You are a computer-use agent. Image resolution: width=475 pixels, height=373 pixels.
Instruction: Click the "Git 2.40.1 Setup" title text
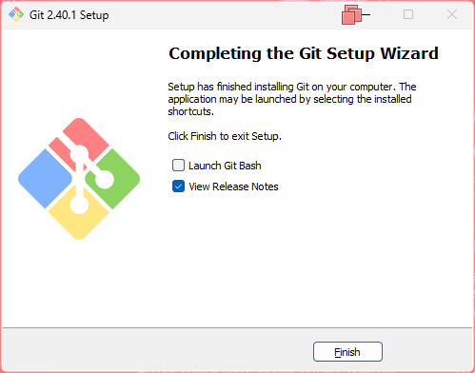[x=69, y=15]
